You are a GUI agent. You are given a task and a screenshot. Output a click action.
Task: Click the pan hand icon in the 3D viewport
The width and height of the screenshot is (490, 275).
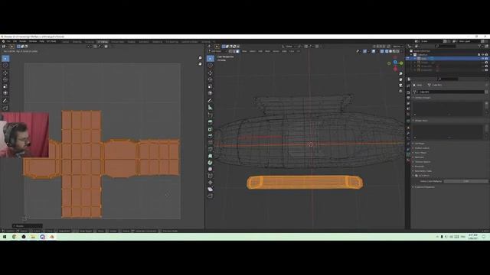400,79
